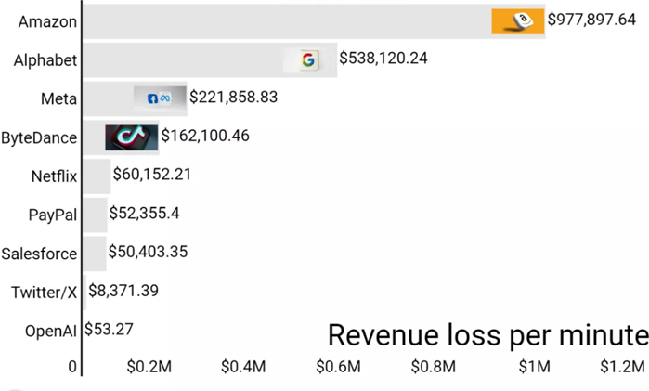649x391 pixels.
Task: Select the $221,858.83 value for Meta
Action: (x=233, y=97)
